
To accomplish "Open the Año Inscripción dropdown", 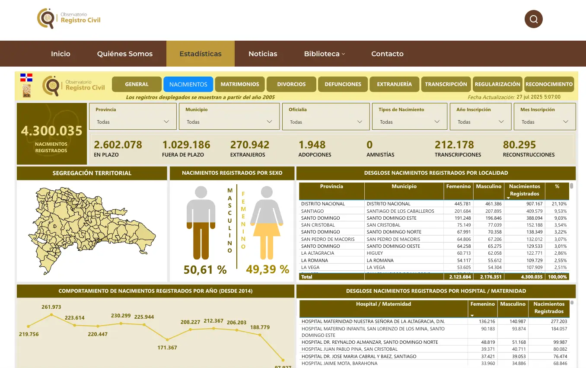I will [481, 122].
